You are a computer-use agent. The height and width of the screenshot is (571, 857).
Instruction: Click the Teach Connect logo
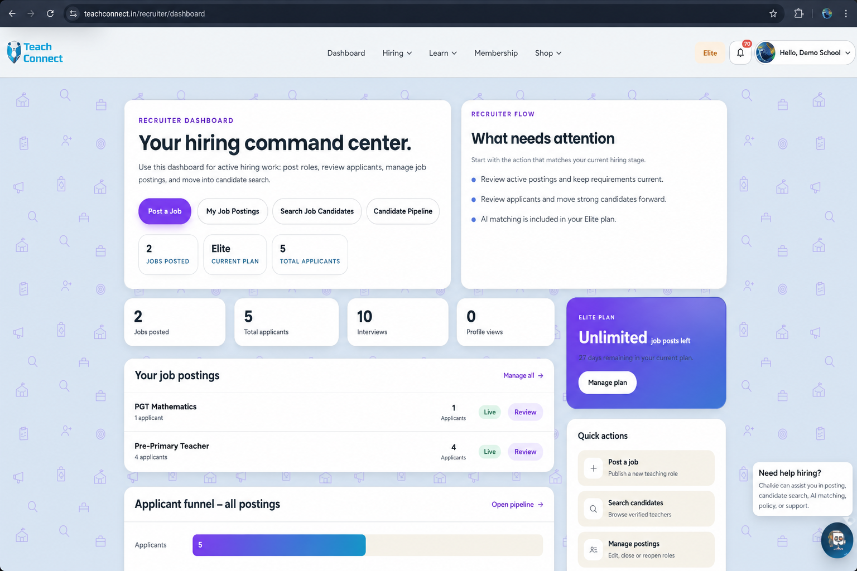(35, 52)
